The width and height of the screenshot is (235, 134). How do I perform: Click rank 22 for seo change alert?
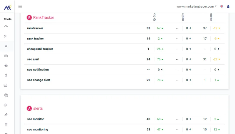click(x=148, y=80)
